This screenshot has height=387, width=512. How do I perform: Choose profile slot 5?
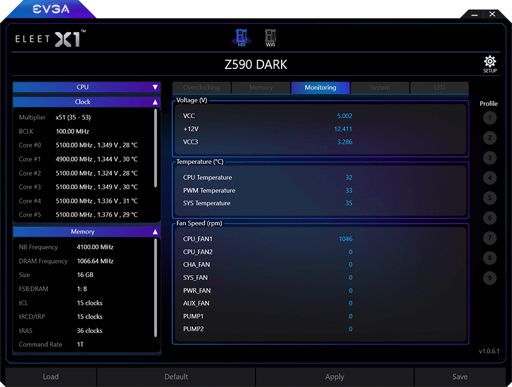[x=489, y=198]
